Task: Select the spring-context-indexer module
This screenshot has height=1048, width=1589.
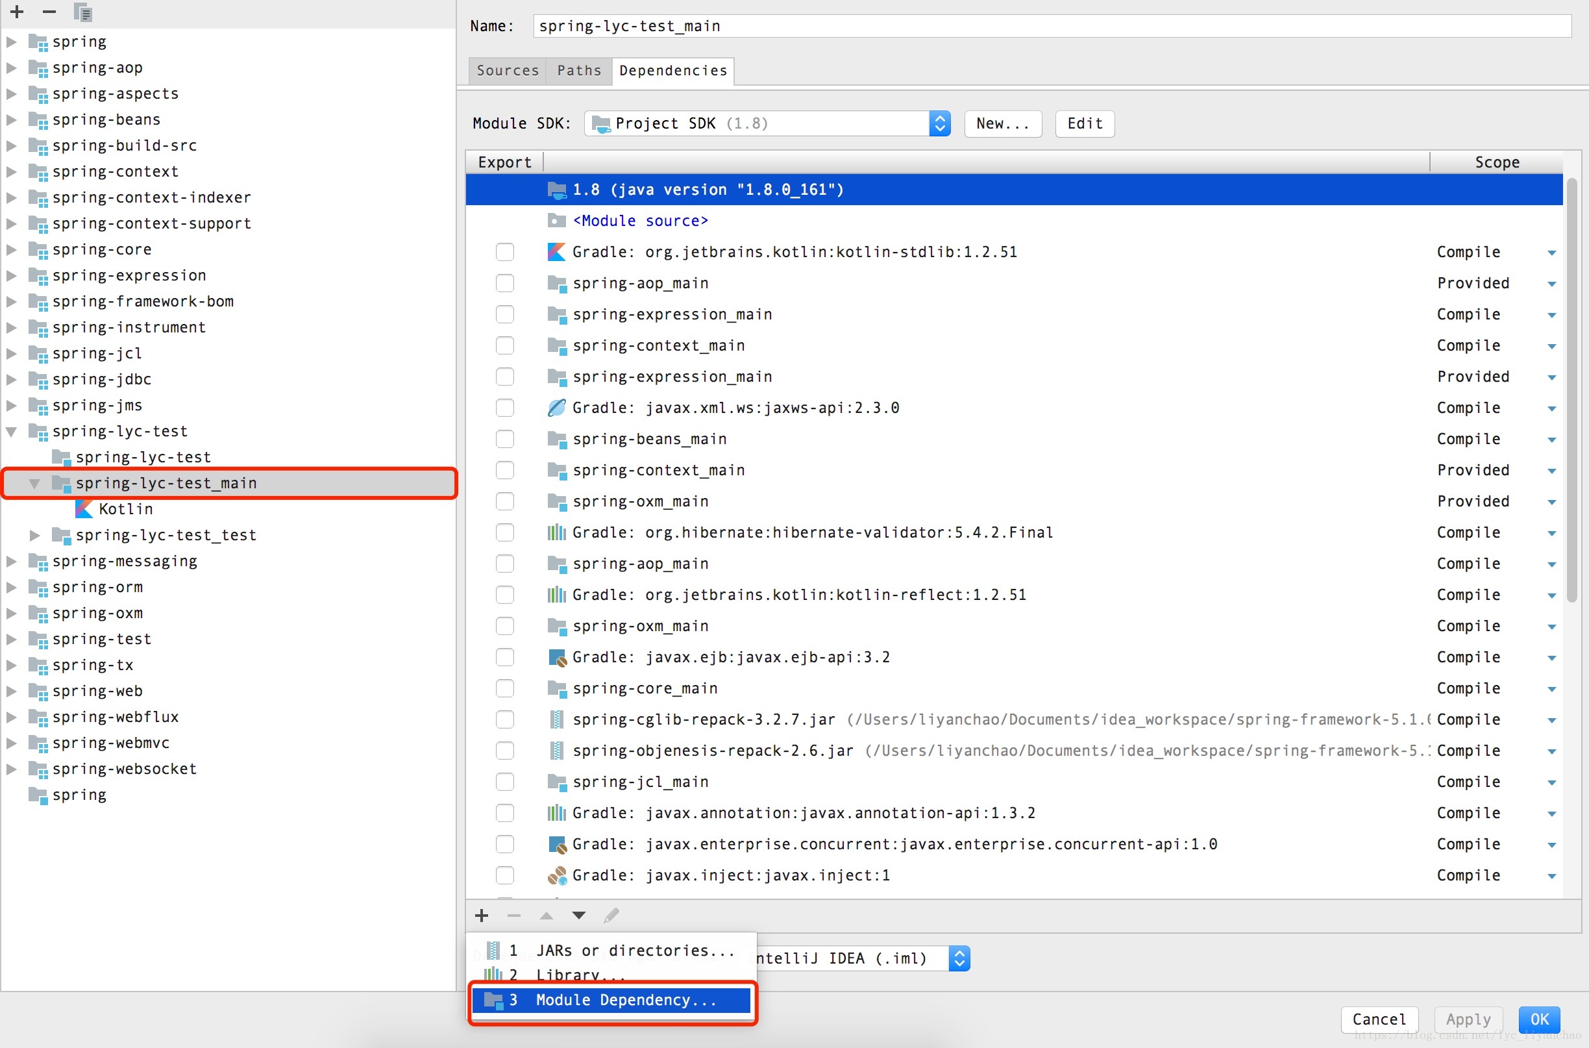Action: 152,198
